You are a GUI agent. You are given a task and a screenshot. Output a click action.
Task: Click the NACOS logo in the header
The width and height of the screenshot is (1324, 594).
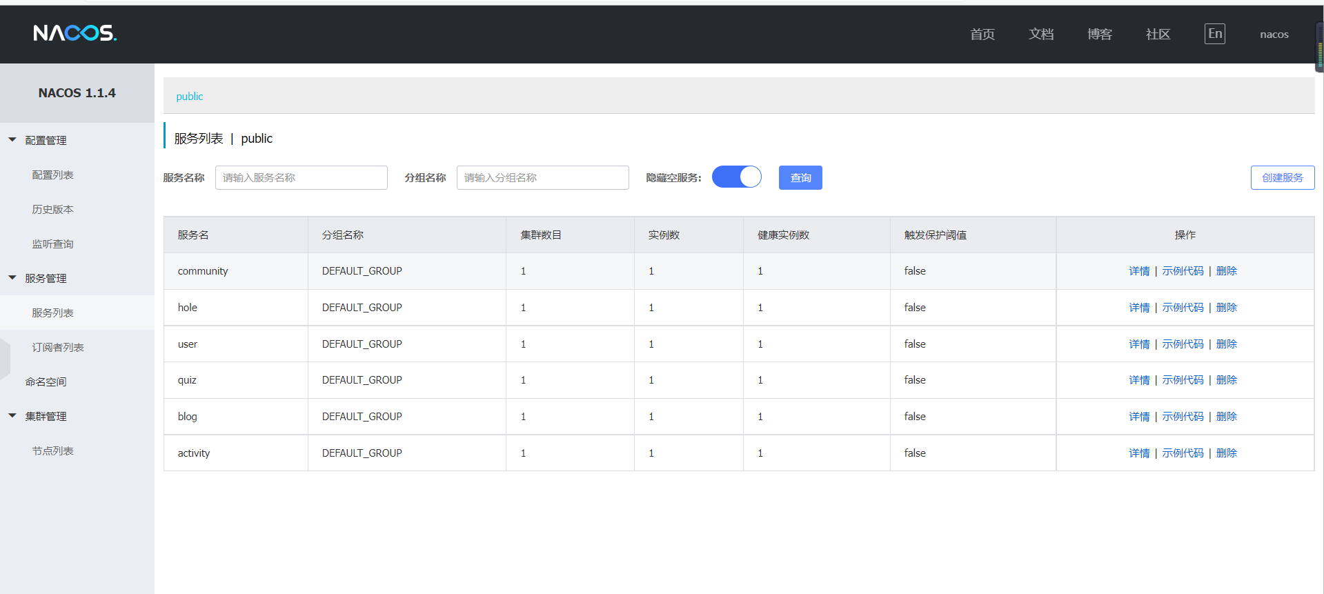[x=75, y=33]
